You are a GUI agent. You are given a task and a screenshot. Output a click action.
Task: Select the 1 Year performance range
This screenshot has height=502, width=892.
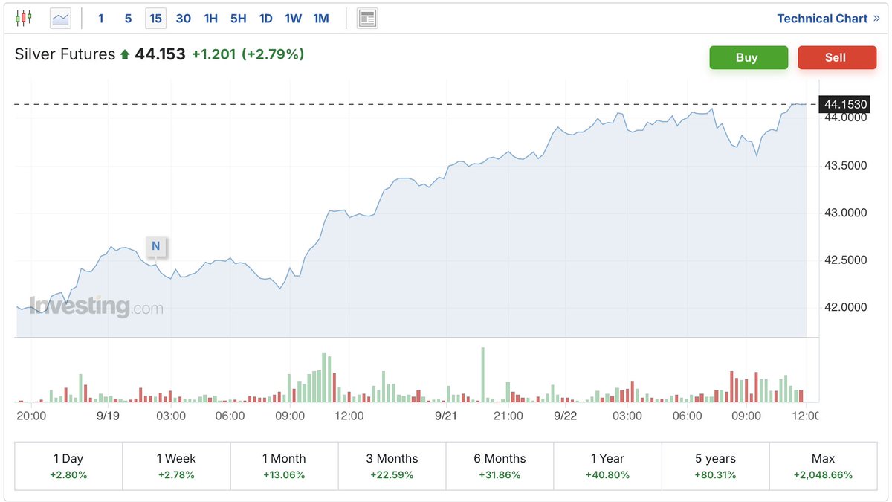pyautogui.click(x=607, y=466)
